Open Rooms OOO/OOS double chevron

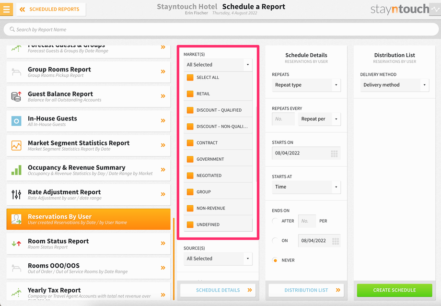[163, 268]
